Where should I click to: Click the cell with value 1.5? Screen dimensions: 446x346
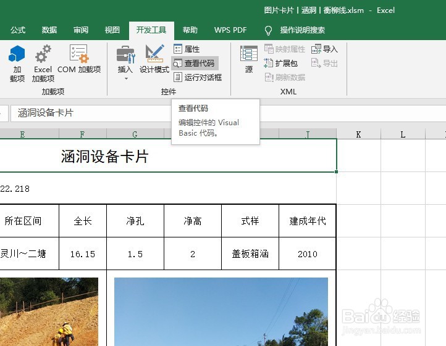point(135,253)
